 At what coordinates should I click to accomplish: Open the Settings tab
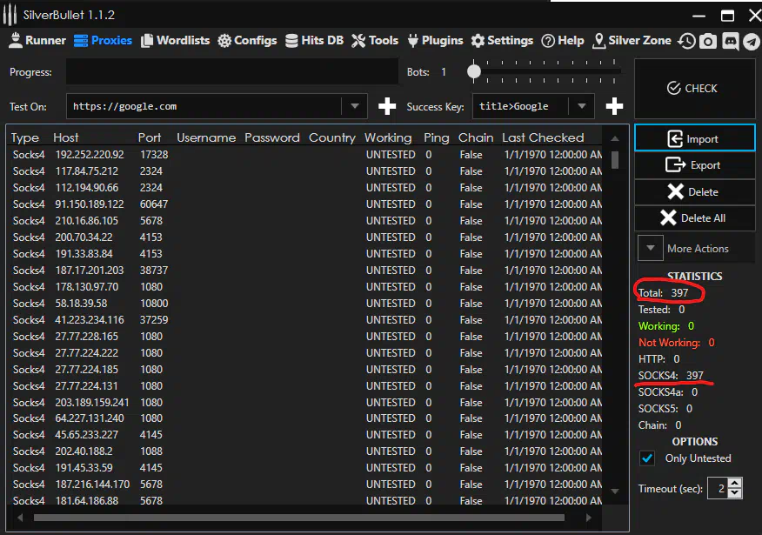tap(502, 40)
